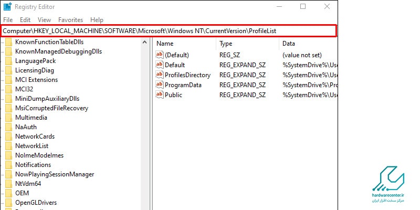Select the Notifications key name
This screenshot has width=420, height=210.
(33, 165)
